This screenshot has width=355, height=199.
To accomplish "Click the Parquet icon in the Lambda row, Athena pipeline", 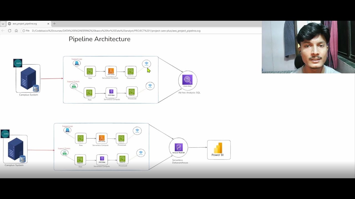I will click(146, 64).
